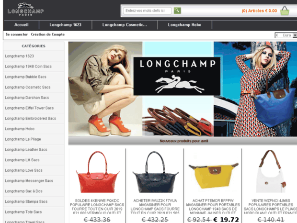This screenshot has height=223, width=297.
Task: Click the green search magnifier button
Action: pyautogui.click(x=177, y=11)
